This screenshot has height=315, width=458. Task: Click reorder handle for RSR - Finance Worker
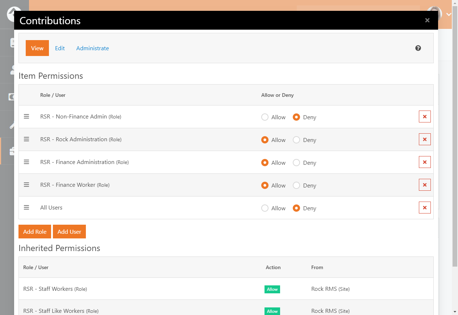(x=26, y=185)
